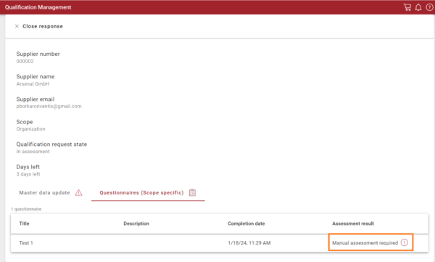Open the help question mark icon
The width and height of the screenshot is (435, 262).
coord(429,7)
